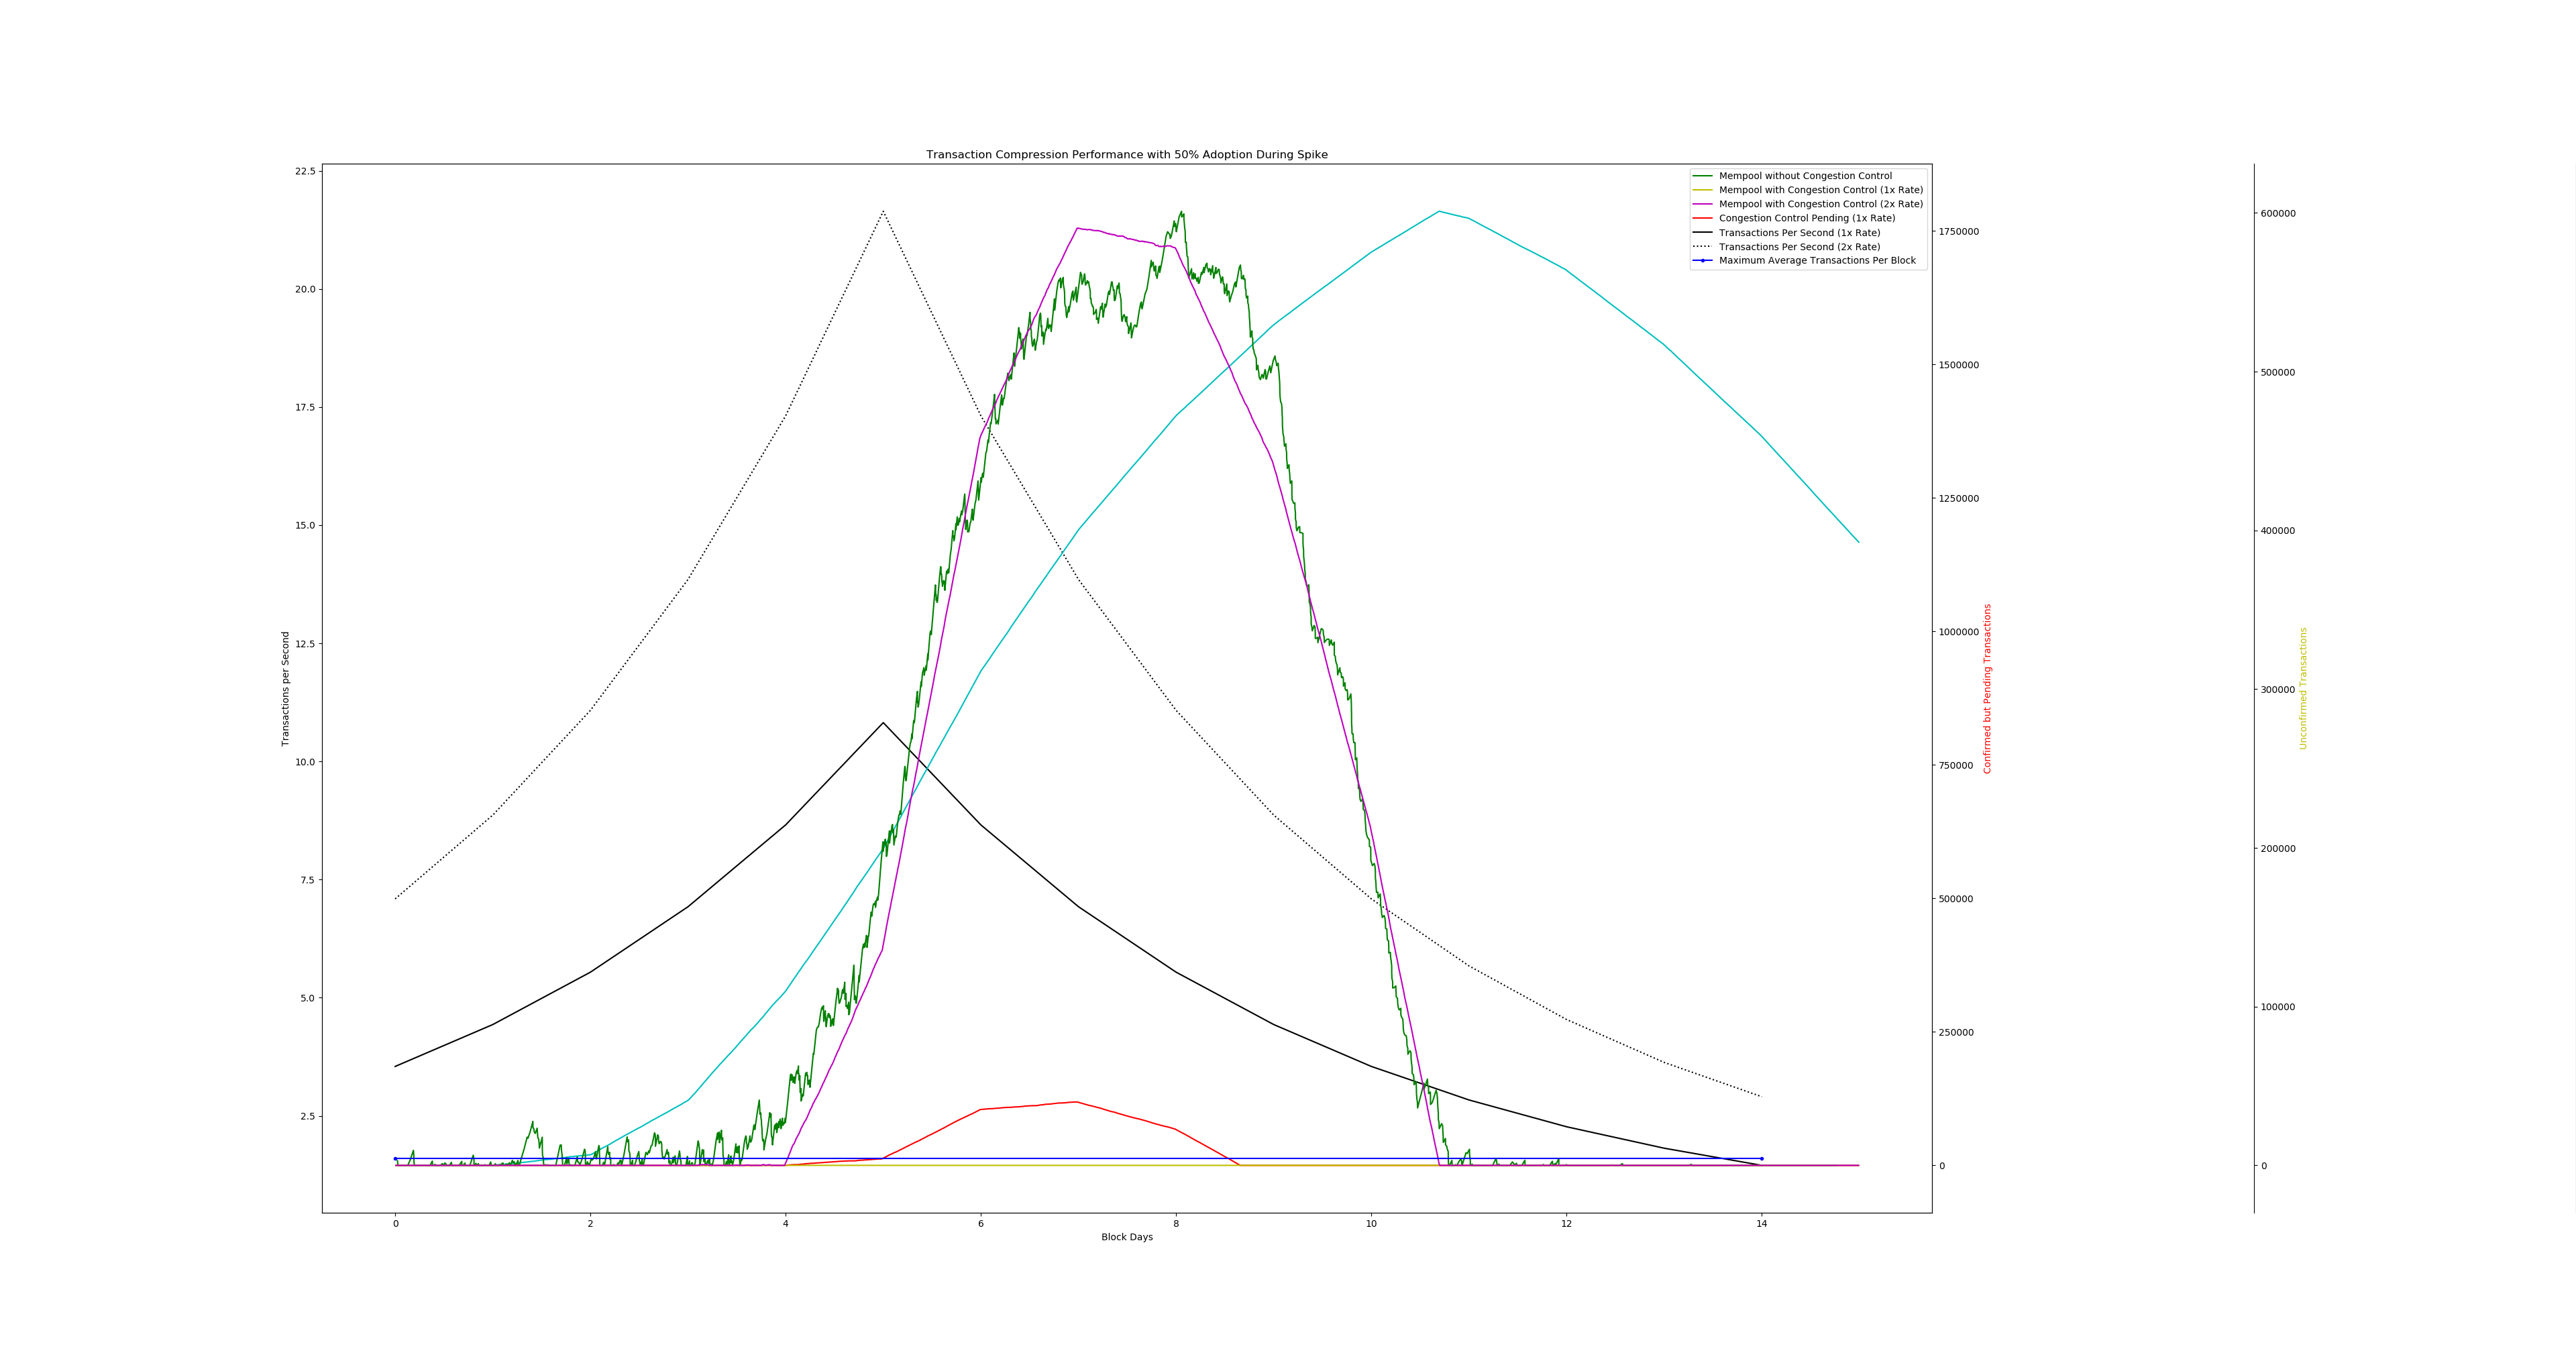Click peak of dotted 2x Rate curve
This screenshot has width=2576, height=1363.
(x=883, y=211)
